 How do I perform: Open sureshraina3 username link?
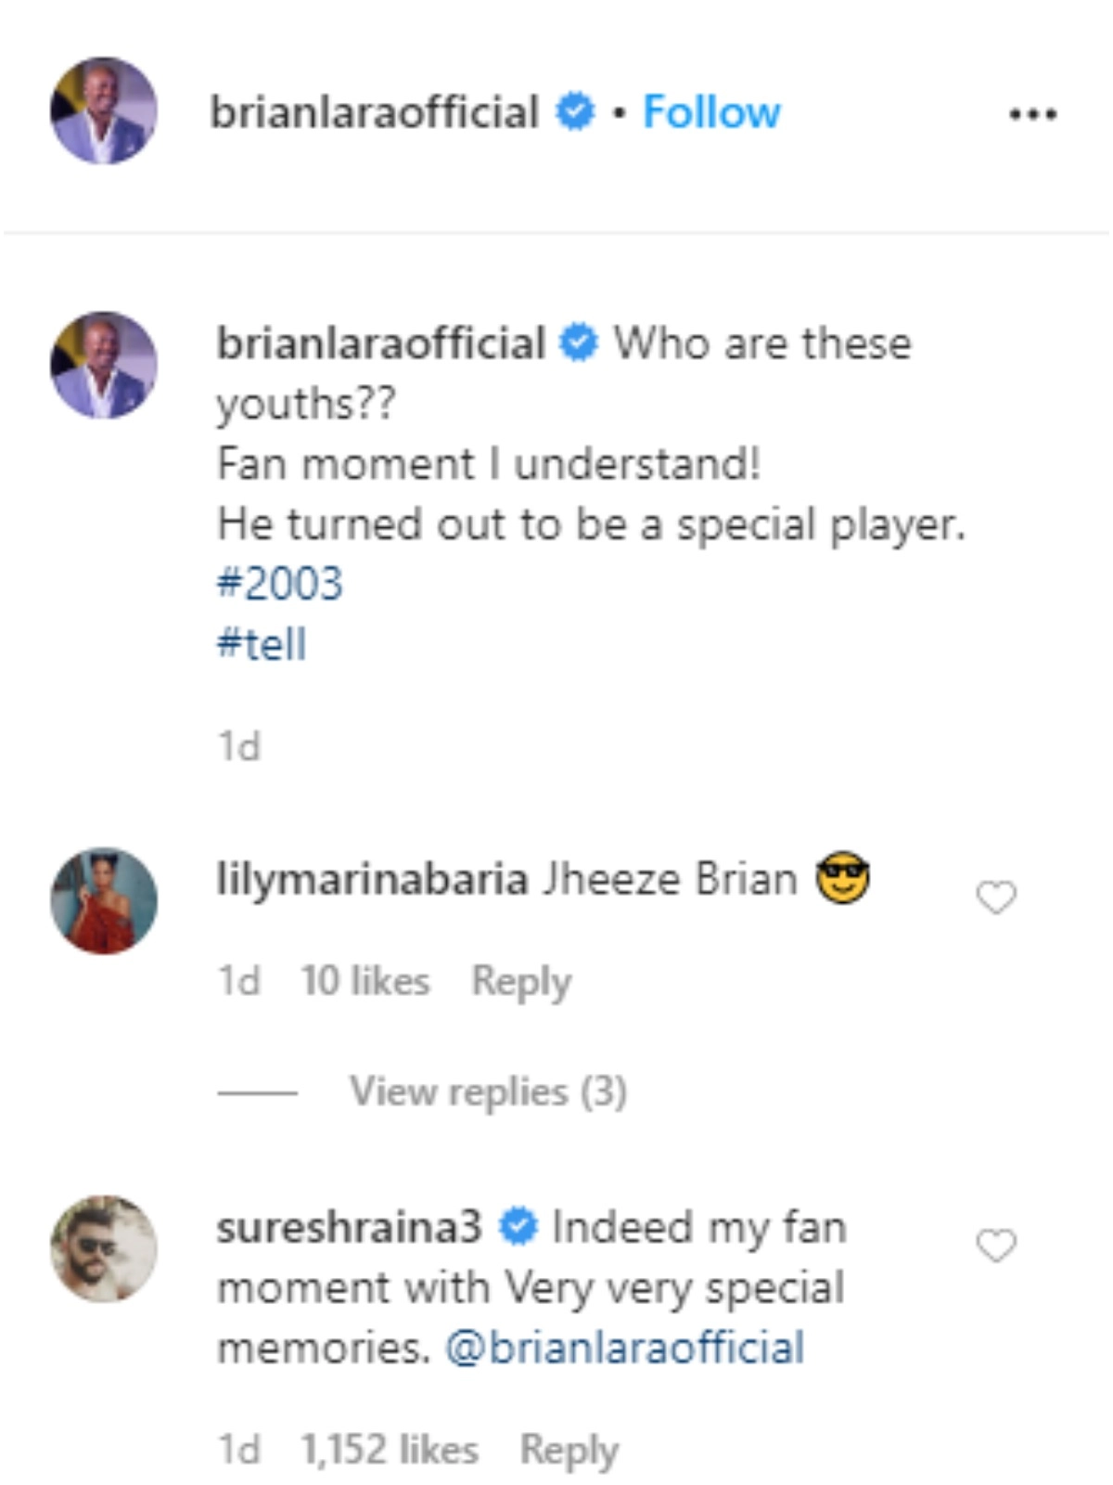(x=350, y=1227)
